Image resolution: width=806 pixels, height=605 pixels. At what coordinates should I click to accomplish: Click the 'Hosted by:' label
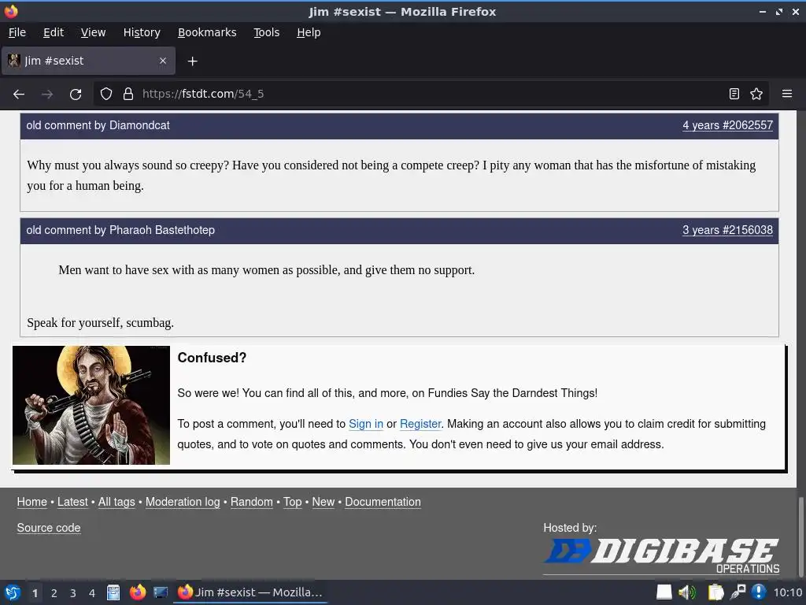point(570,528)
